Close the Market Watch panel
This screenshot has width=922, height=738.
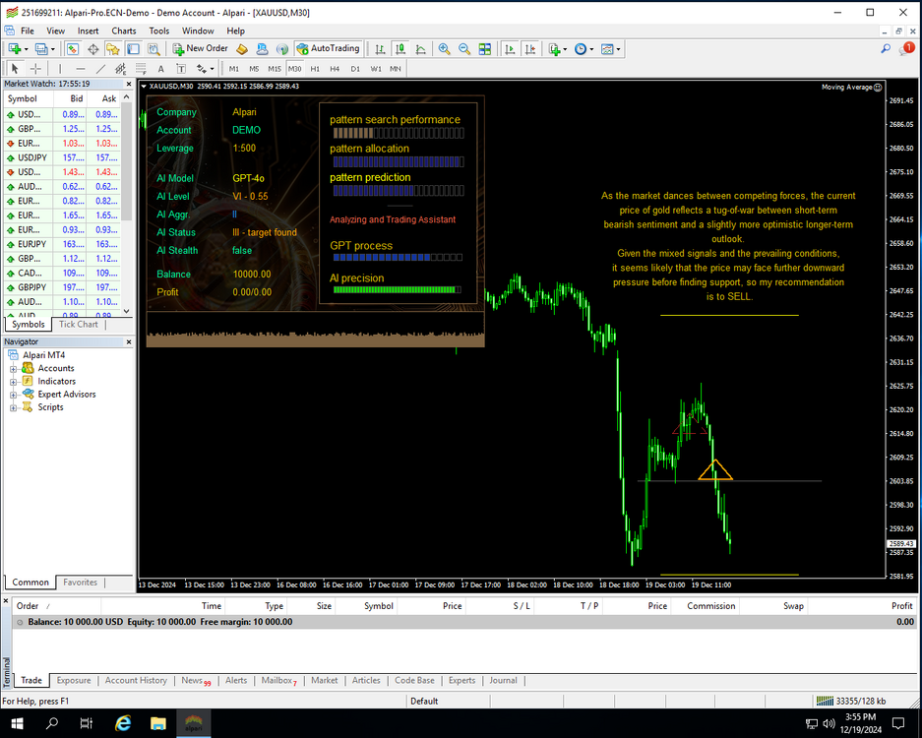(128, 84)
